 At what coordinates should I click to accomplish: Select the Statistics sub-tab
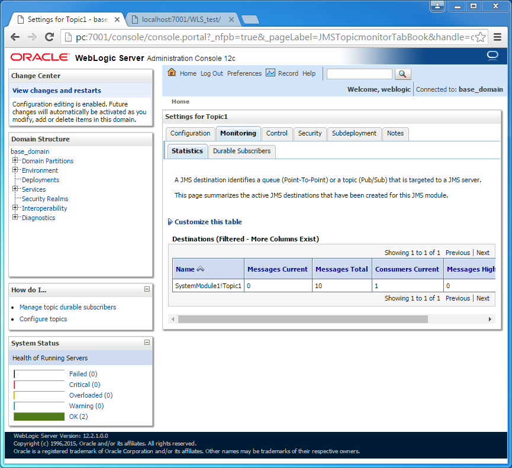click(187, 151)
